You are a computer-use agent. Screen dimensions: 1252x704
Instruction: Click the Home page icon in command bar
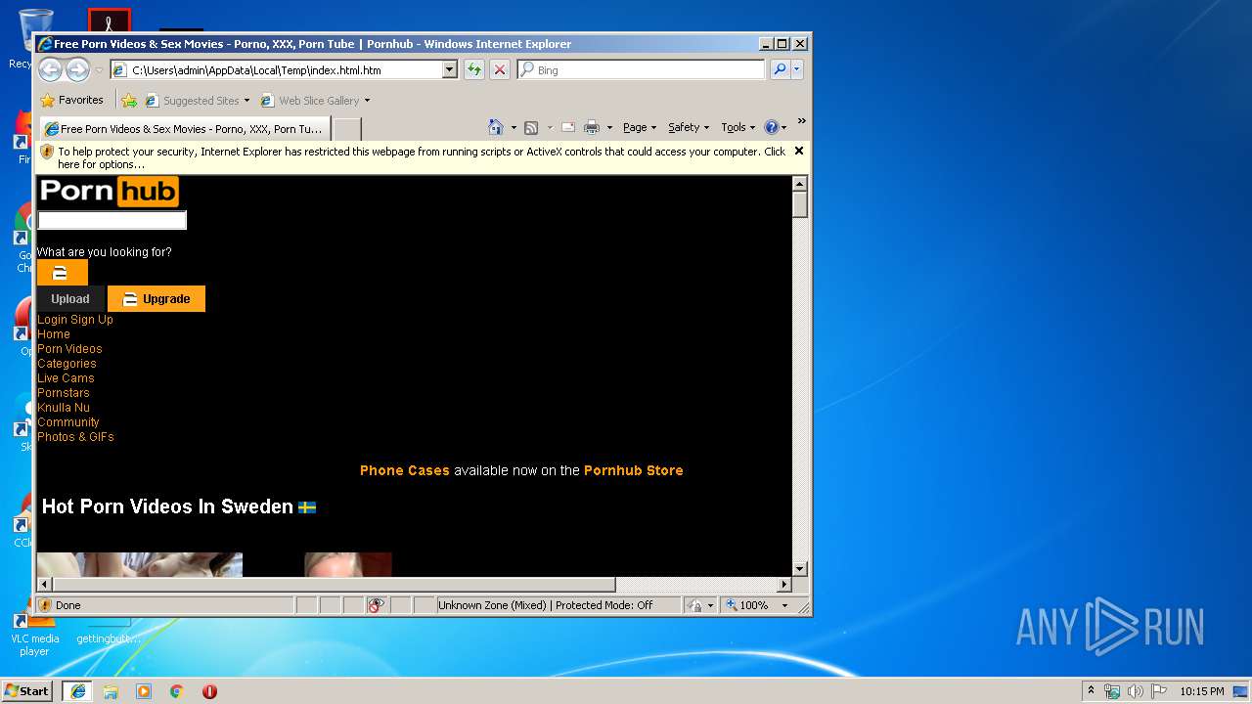pos(496,127)
